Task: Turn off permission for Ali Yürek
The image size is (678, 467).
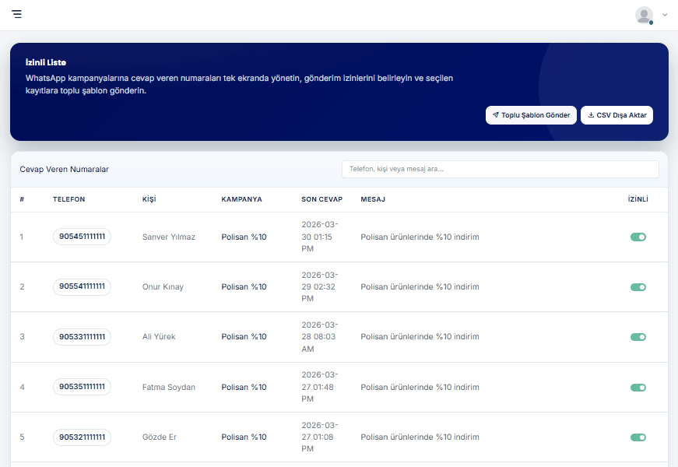Action: [x=638, y=337]
